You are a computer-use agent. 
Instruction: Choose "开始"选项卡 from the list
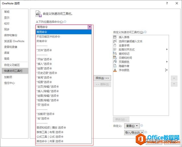point(64,59)
